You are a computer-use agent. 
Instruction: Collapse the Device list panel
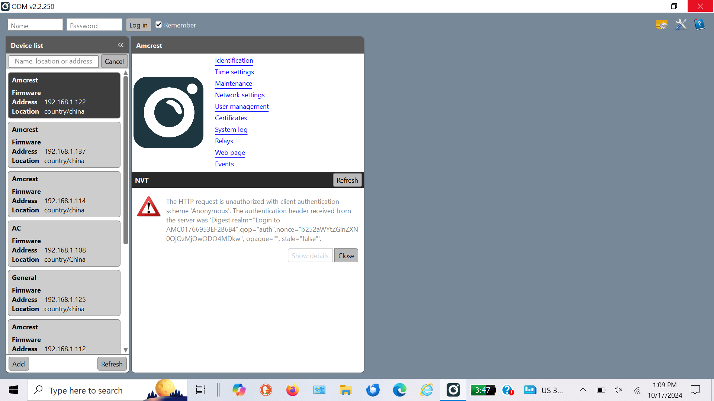point(120,45)
